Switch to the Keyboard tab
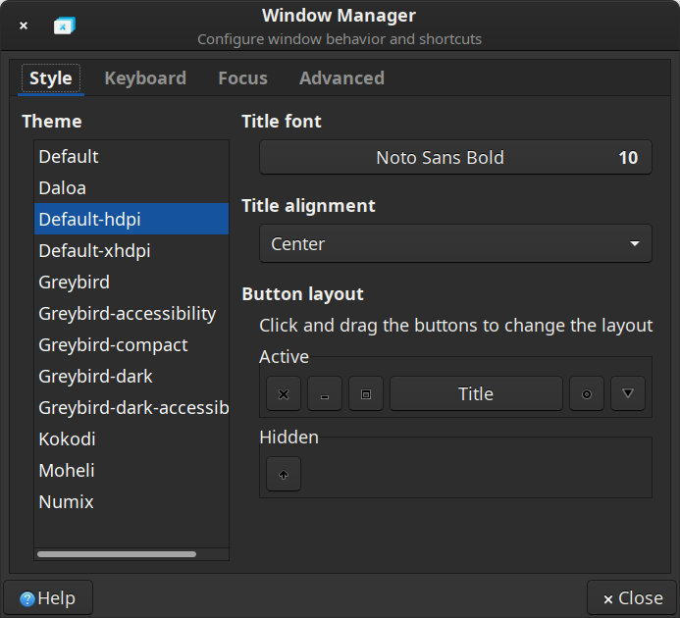 pyautogui.click(x=145, y=78)
